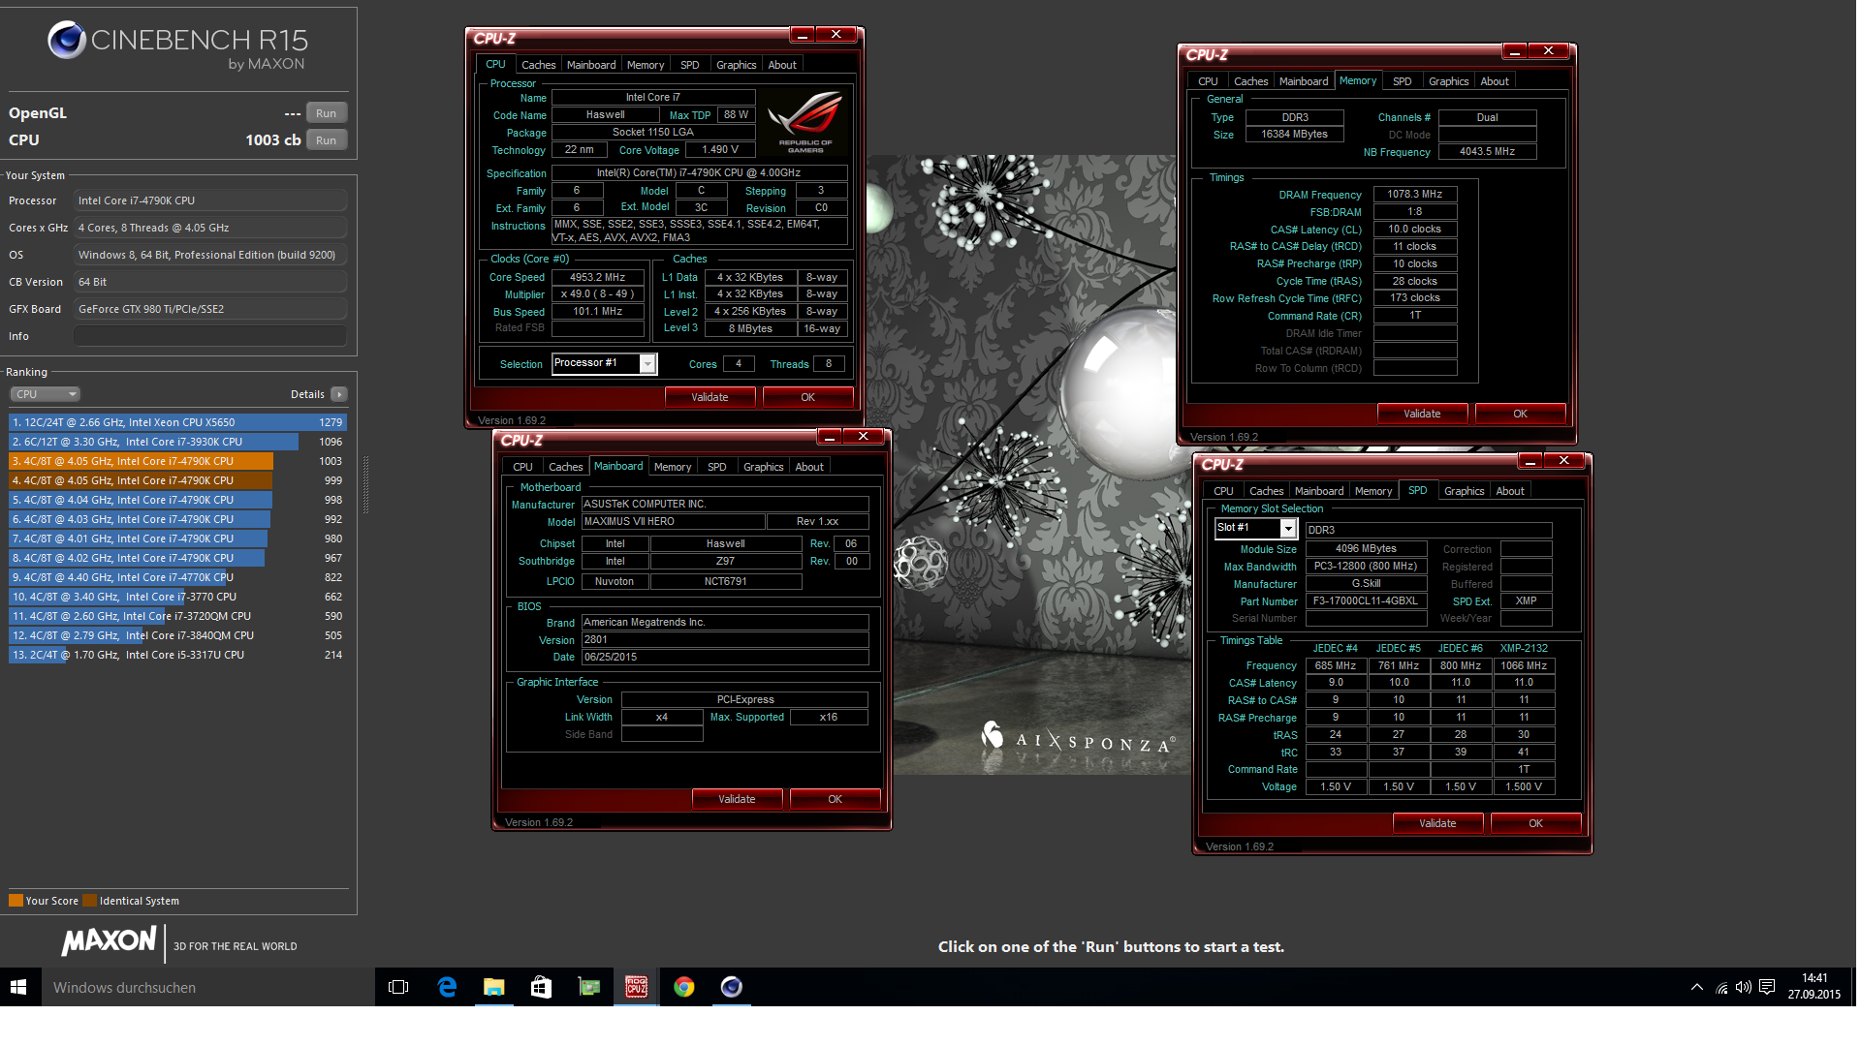The image size is (1861, 1046).
Task: Click the DRAM Frequency 1078.3 MHz value
Action: pyautogui.click(x=1415, y=194)
